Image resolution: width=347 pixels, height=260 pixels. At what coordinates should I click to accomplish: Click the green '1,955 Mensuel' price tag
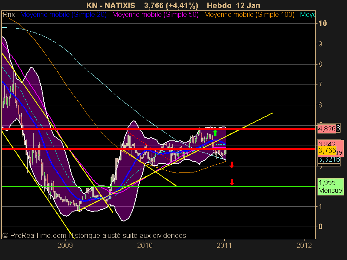(x=331, y=186)
